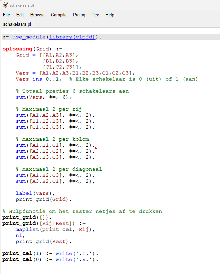Place cursor on the oplossing predicate head

pos(17,49)
